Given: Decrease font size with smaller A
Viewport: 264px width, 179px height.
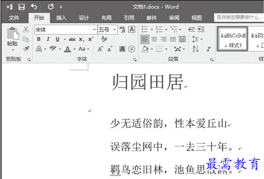Looking at the screenshot, I should point(110,49).
